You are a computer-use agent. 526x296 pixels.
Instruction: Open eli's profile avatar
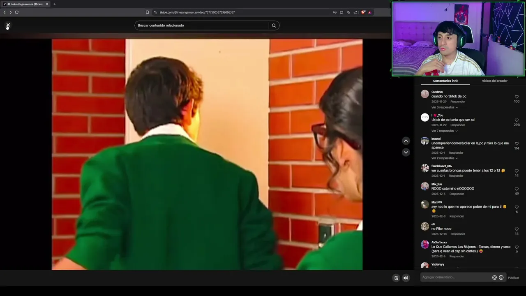point(425,227)
